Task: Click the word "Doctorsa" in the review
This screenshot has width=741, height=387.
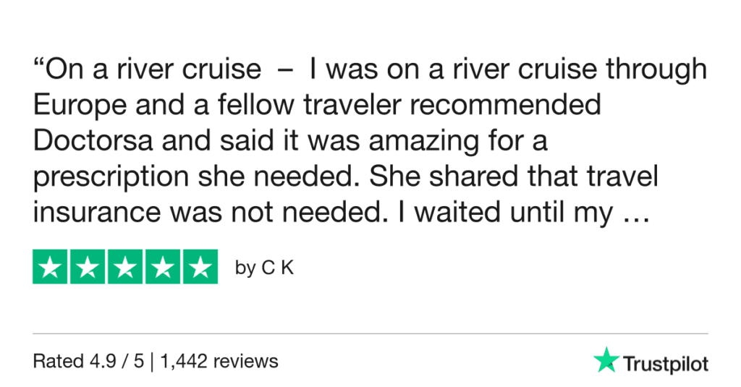Action: (x=90, y=142)
